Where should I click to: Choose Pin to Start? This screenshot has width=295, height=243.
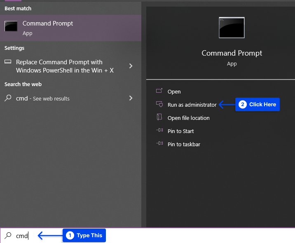(x=180, y=131)
